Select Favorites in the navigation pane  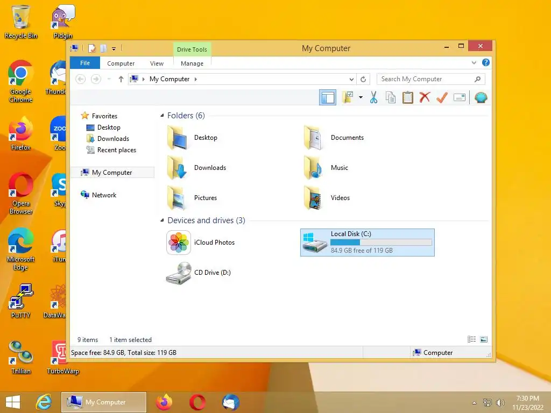[x=104, y=116]
